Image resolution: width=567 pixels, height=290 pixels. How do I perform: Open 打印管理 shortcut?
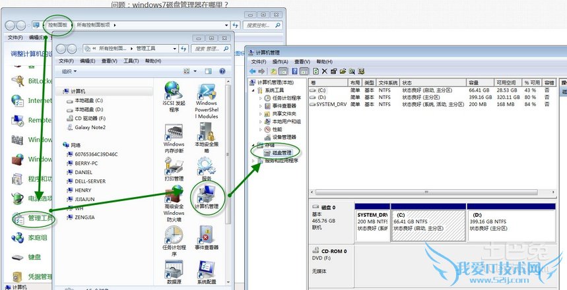click(174, 169)
